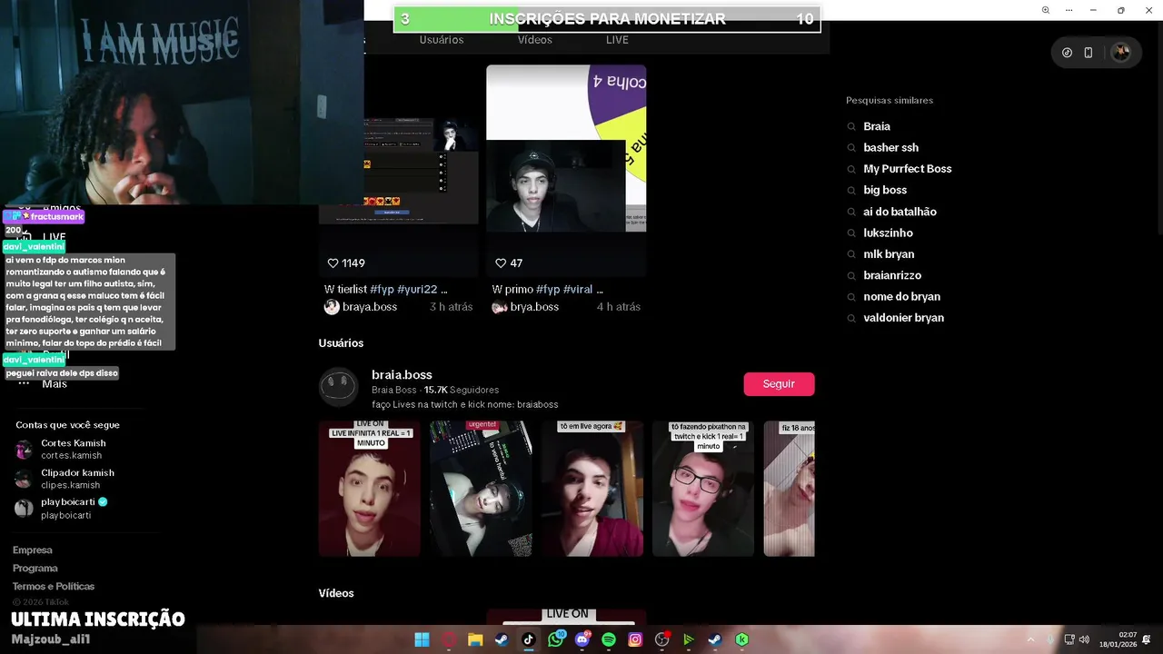
Task: Open Cortes Kamish account avatar
Action: coord(24,450)
